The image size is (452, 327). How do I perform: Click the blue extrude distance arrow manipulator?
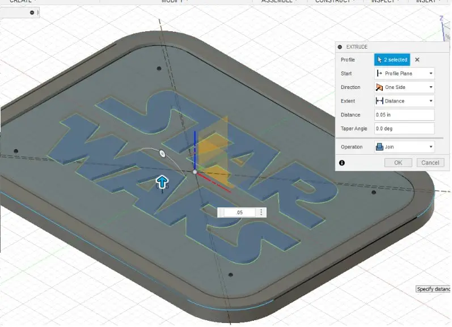162,182
